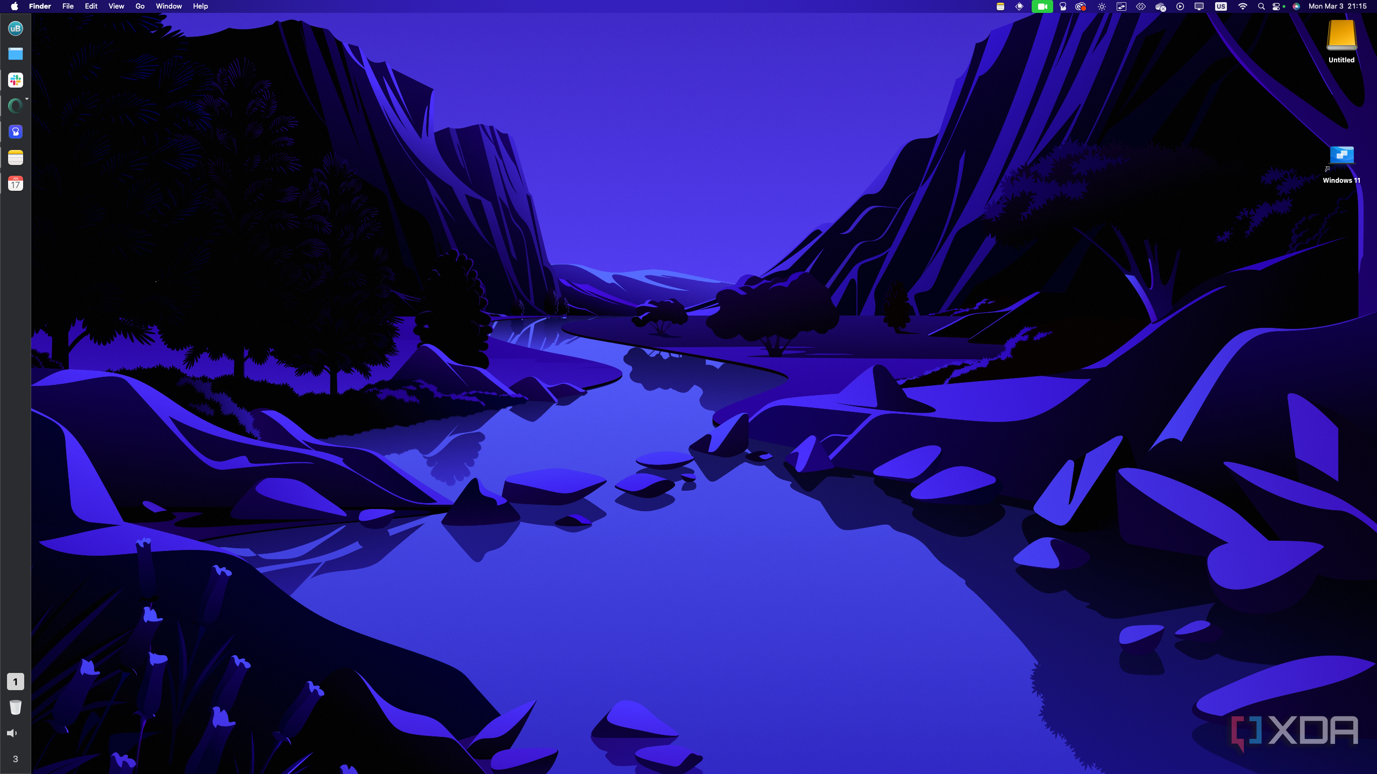Screen dimensions: 1377x774
Task: Click the Windows 11 label text
Action: coord(1341,181)
